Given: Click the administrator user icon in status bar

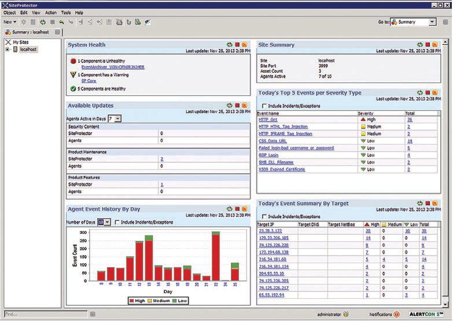Looking at the screenshot, I should 346,314.
